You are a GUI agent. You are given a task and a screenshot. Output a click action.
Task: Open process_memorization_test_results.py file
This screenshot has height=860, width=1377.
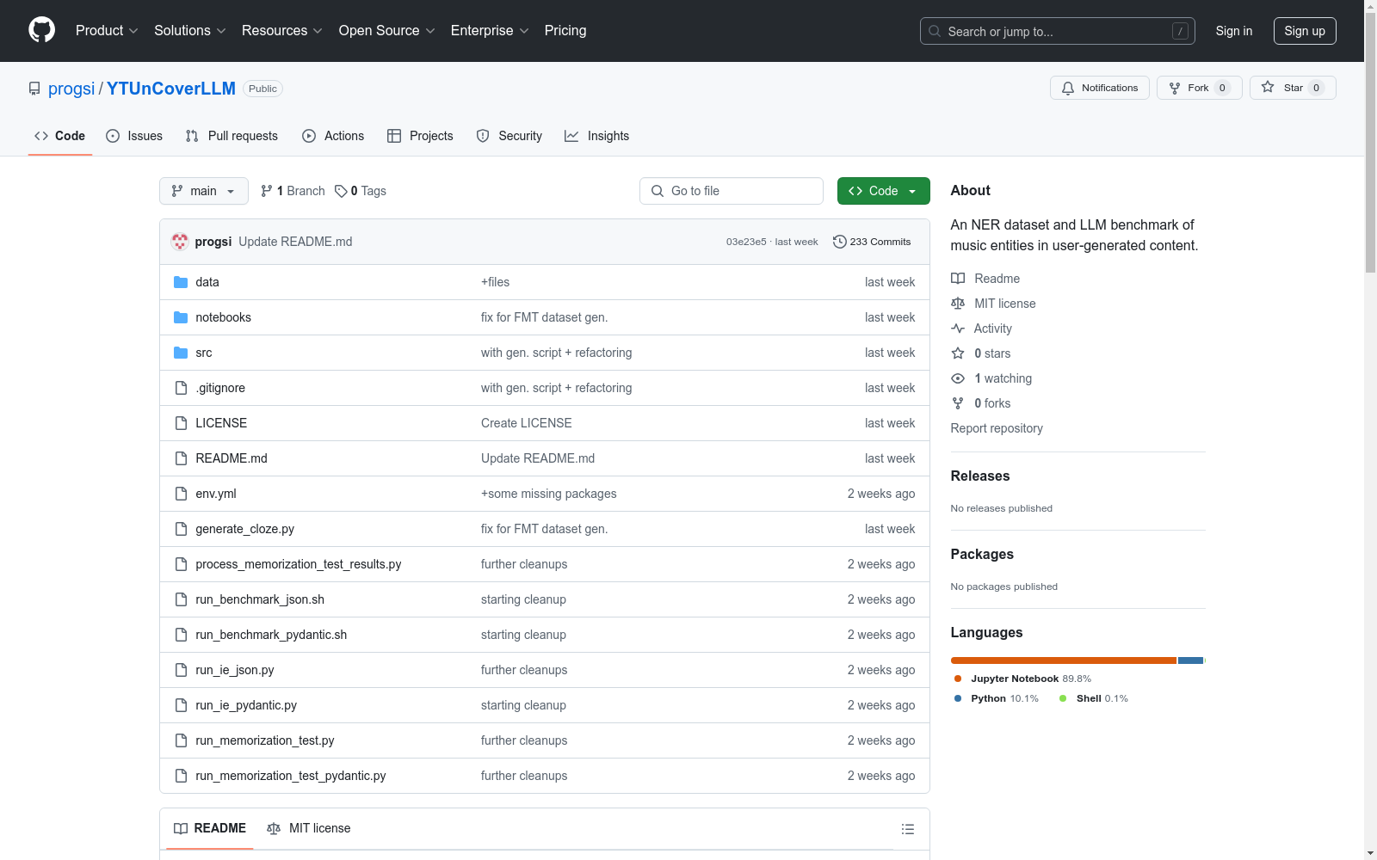click(x=299, y=564)
